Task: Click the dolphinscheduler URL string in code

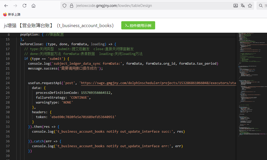Action: (x=158, y=83)
